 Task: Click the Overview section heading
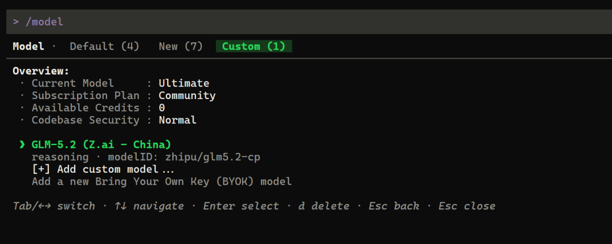tap(41, 71)
